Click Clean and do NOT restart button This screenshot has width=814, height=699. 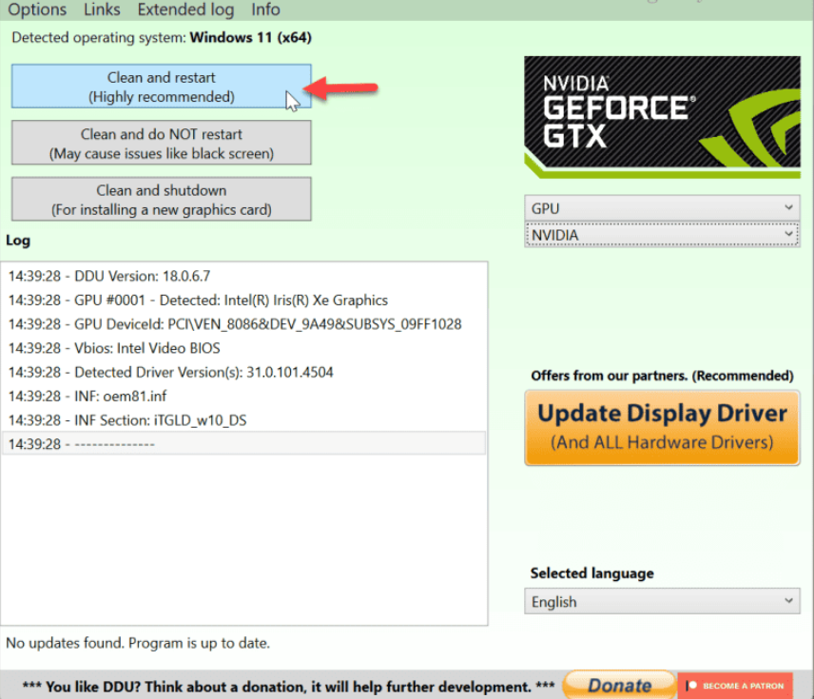click(x=161, y=143)
